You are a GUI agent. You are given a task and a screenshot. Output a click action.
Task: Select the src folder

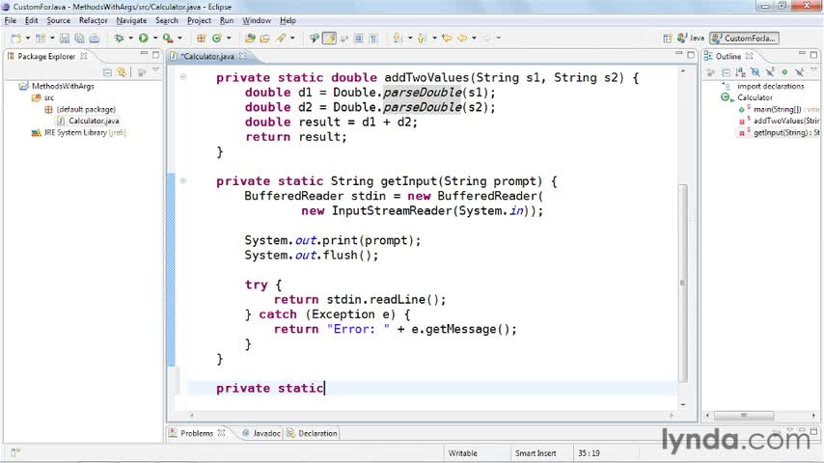(x=43, y=97)
